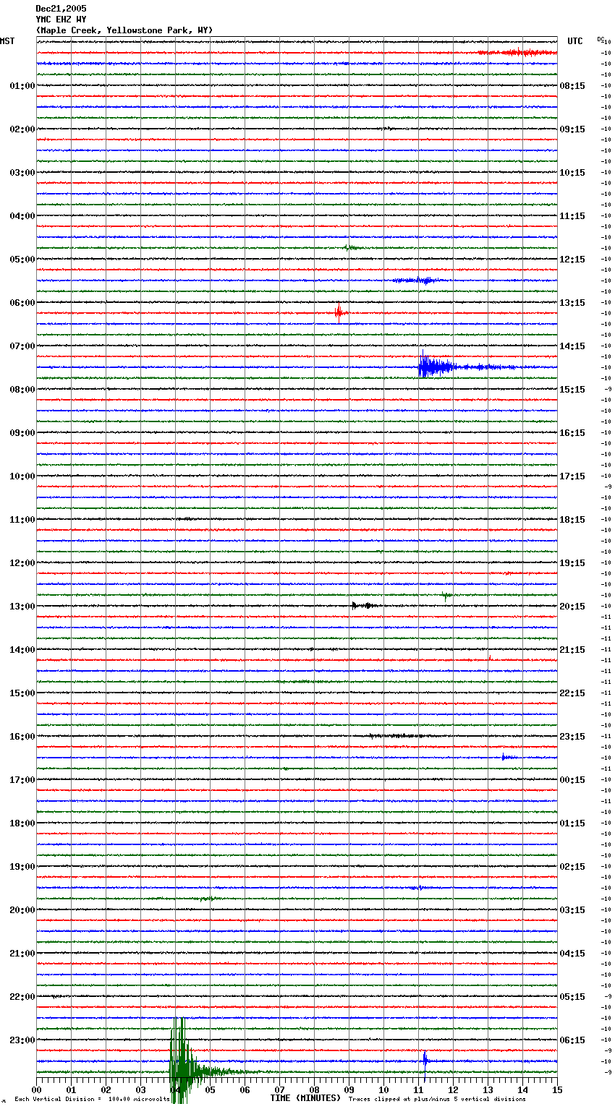Click the Traces clipped at plus/minus 5 divisions note
615x1109 pixels.
437,1100
